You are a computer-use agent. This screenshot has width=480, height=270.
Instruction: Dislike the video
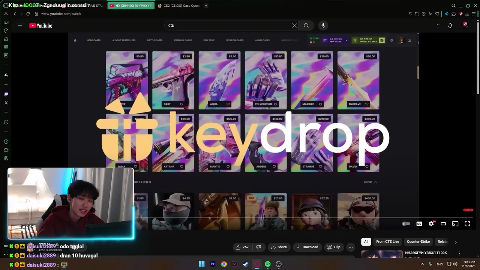(x=258, y=247)
